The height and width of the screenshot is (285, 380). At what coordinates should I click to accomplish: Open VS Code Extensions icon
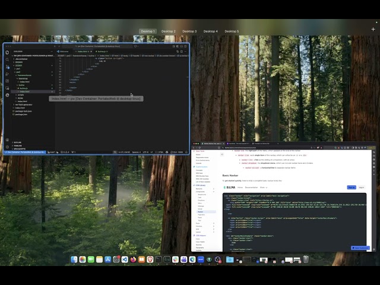click(x=7, y=81)
